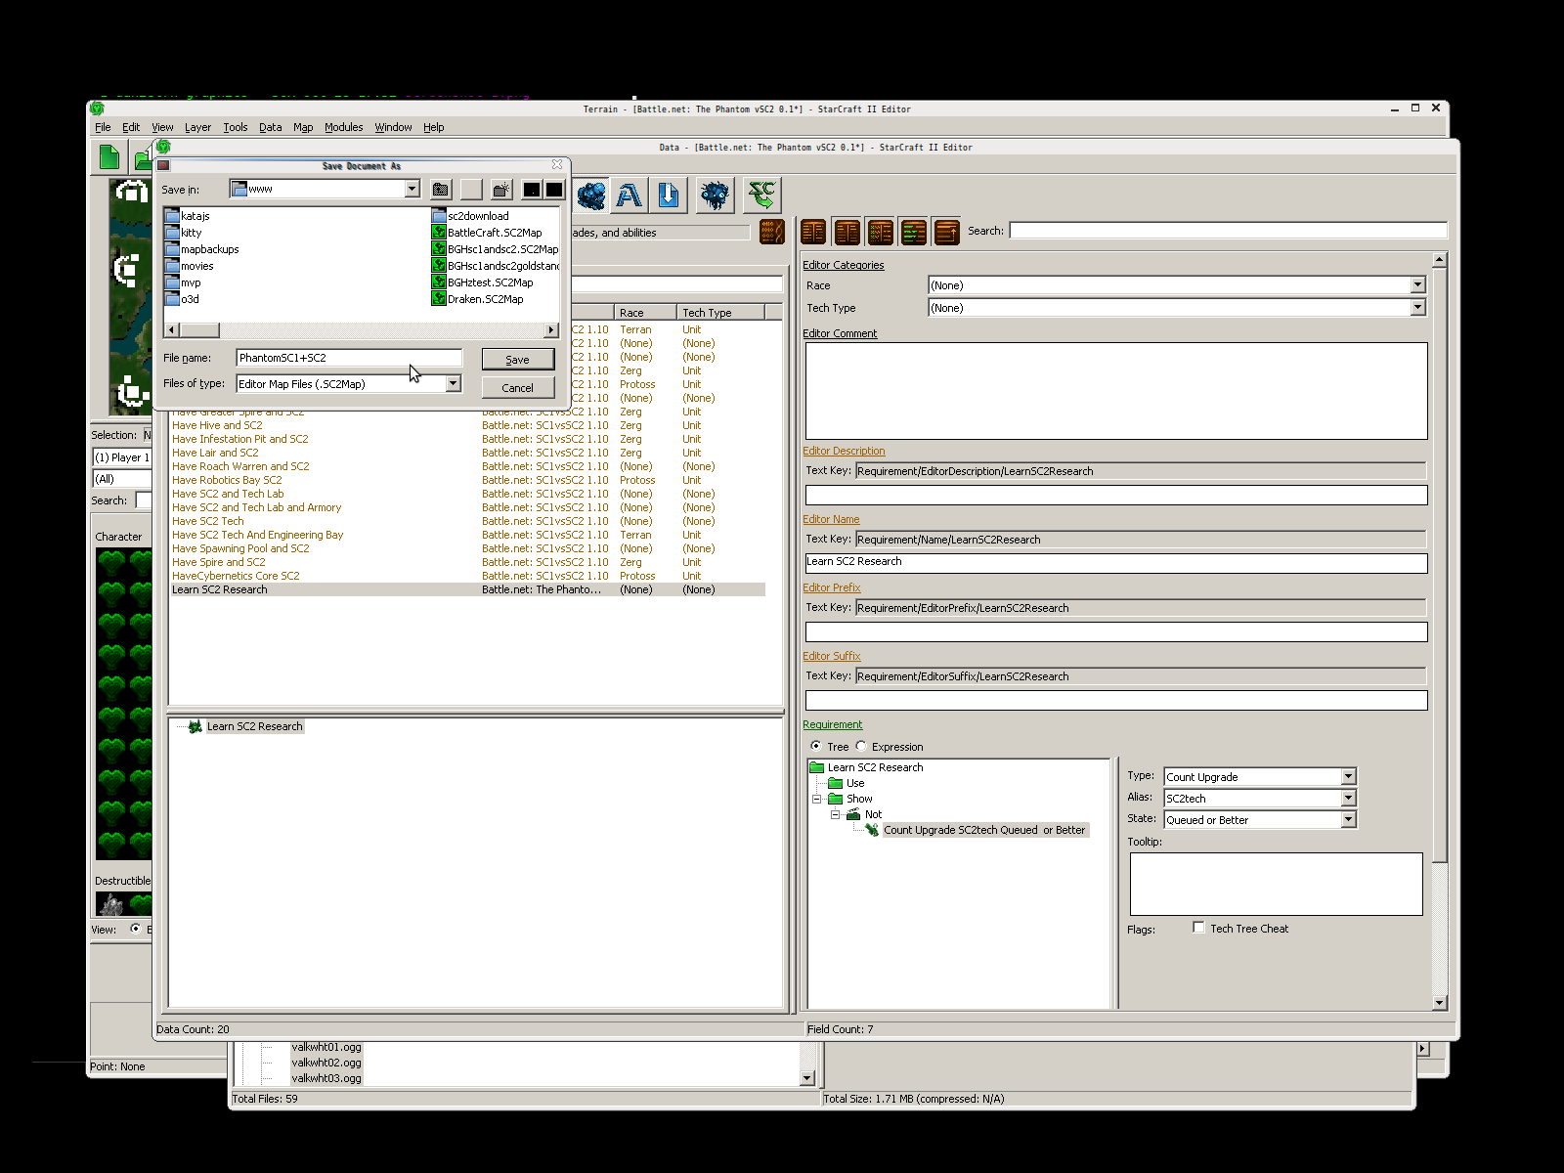Open the BattleCraft.SC2Map file entry

coord(494,233)
